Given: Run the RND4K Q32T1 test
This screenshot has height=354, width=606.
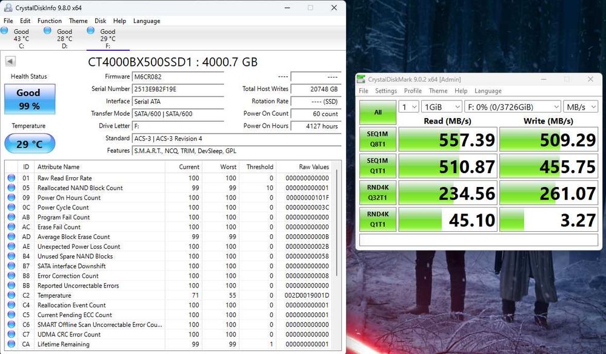Looking at the screenshot, I should point(378,192).
